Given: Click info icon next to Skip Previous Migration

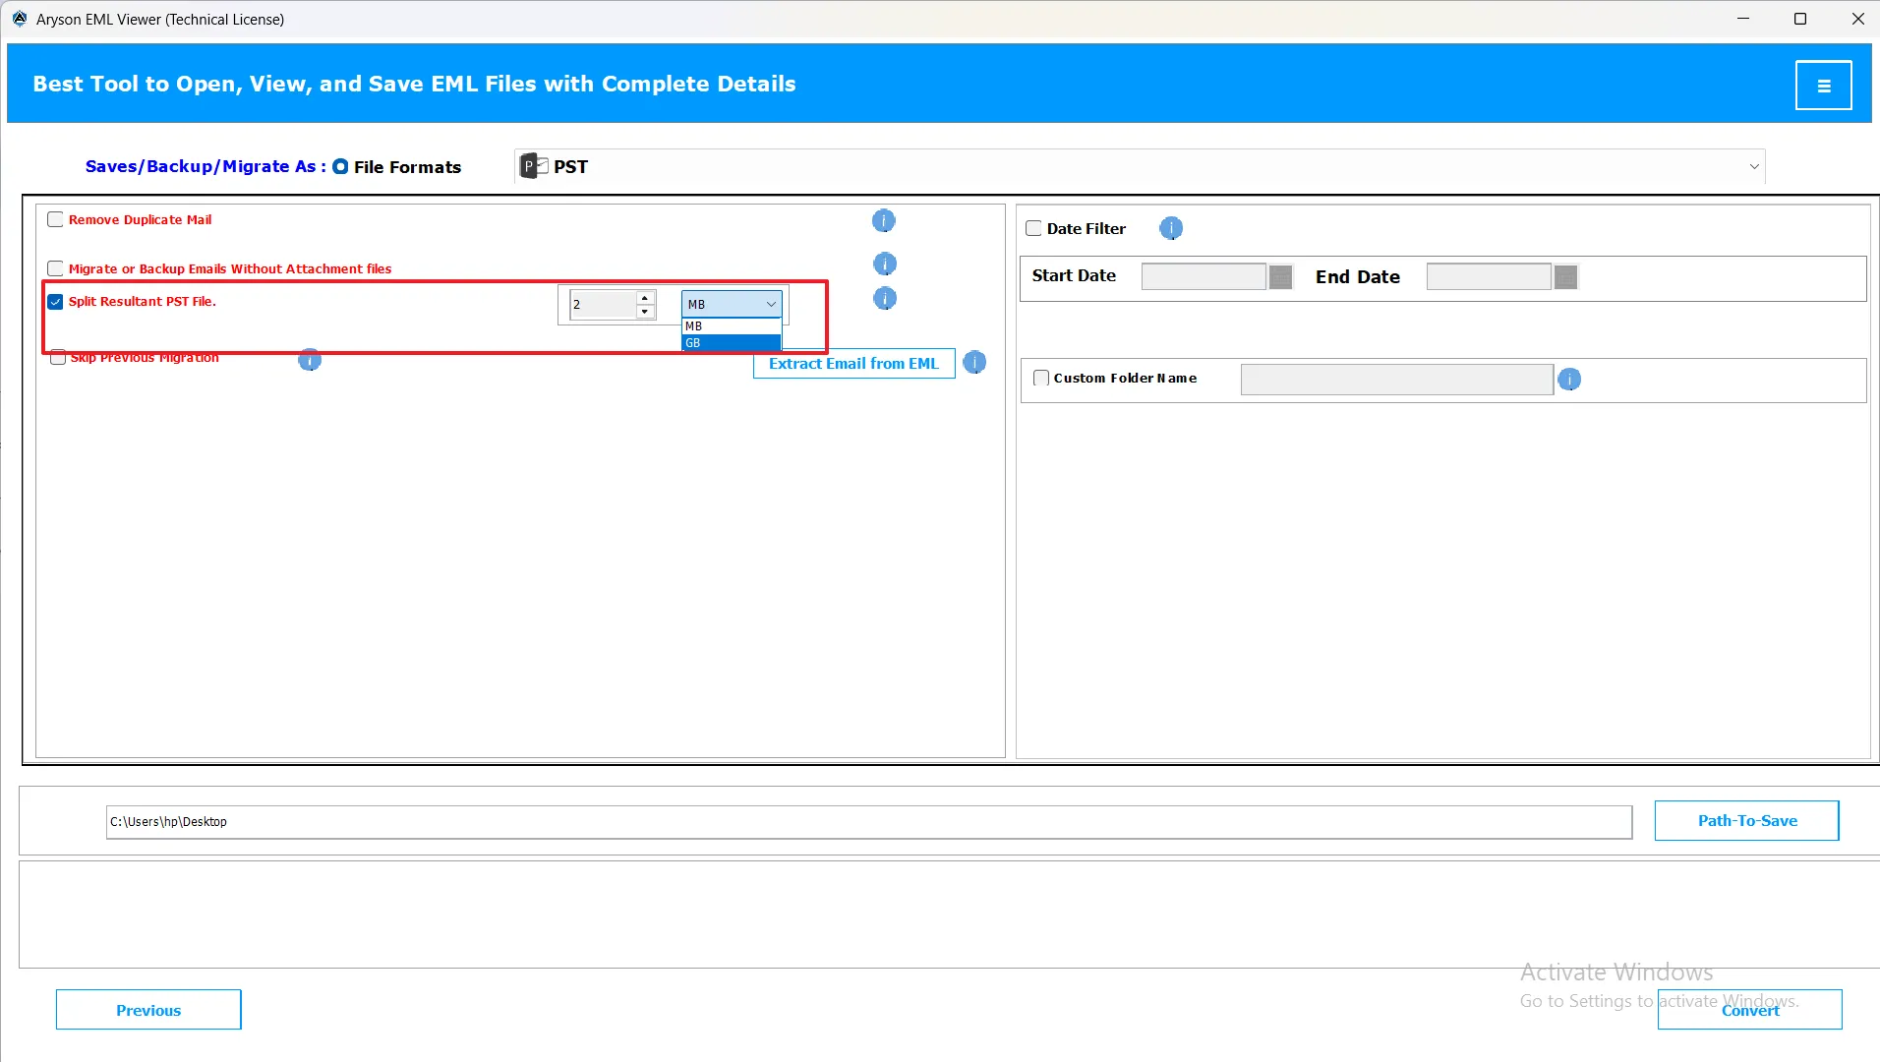Looking at the screenshot, I should pyautogui.click(x=309, y=360).
